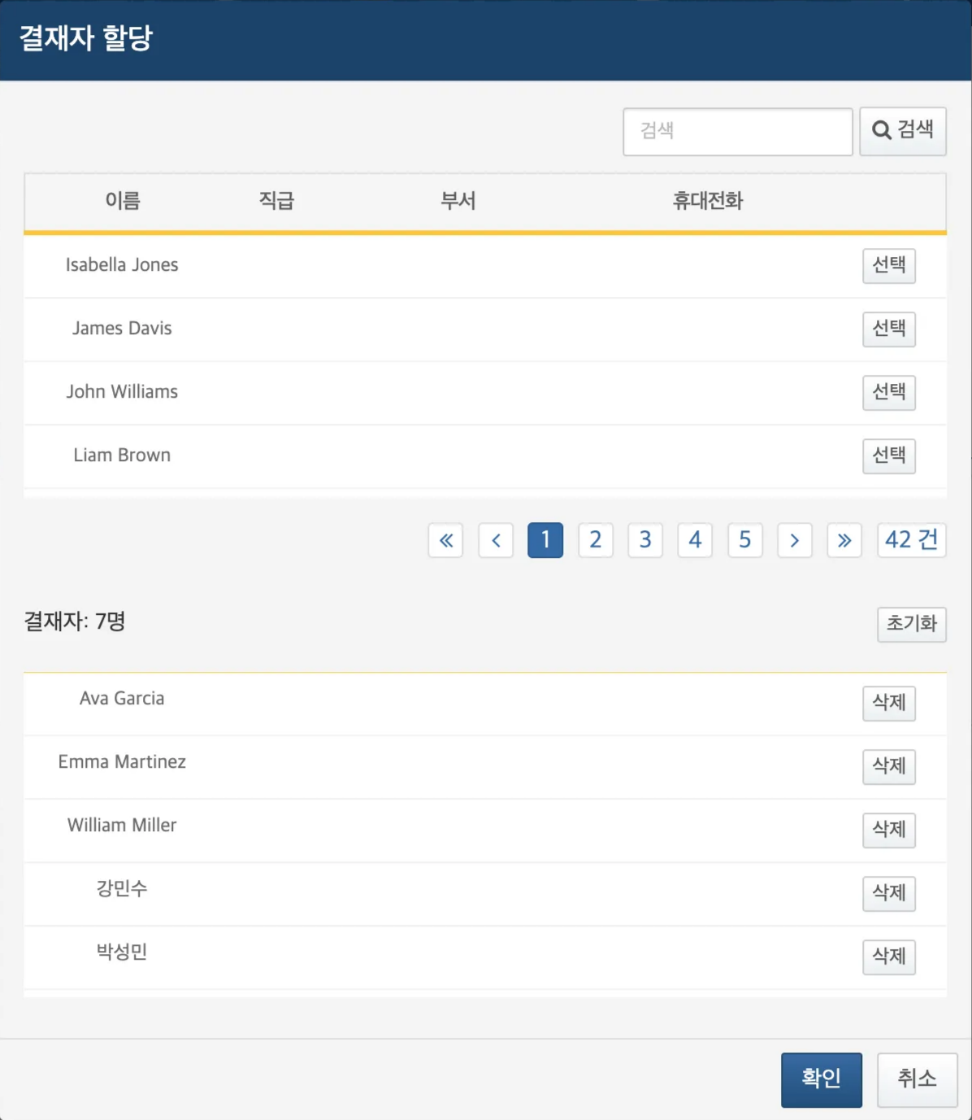Remove Ava Garcia with 삭제 button
Viewport: 972px width, 1120px height.
tap(889, 704)
